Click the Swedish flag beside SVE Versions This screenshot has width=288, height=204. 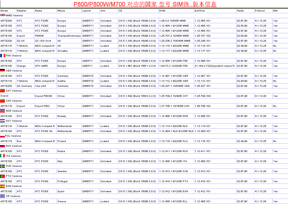click(x=3, y=166)
